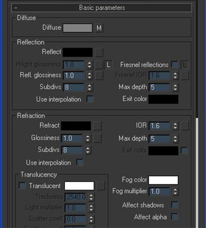Screen dimensions: 206x228
Task: Enable the Affect alpha checkbox
Action: [174, 217]
